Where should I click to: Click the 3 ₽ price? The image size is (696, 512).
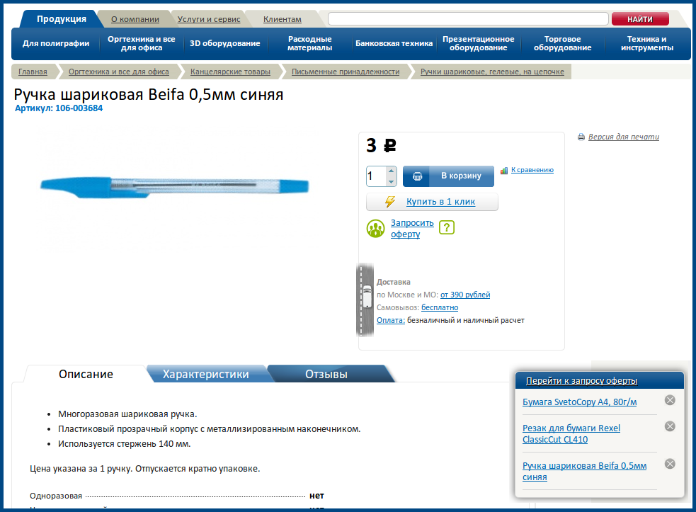[381, 145]
